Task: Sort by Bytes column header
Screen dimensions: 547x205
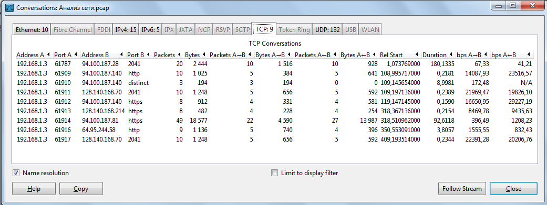Action: [196, 55]
